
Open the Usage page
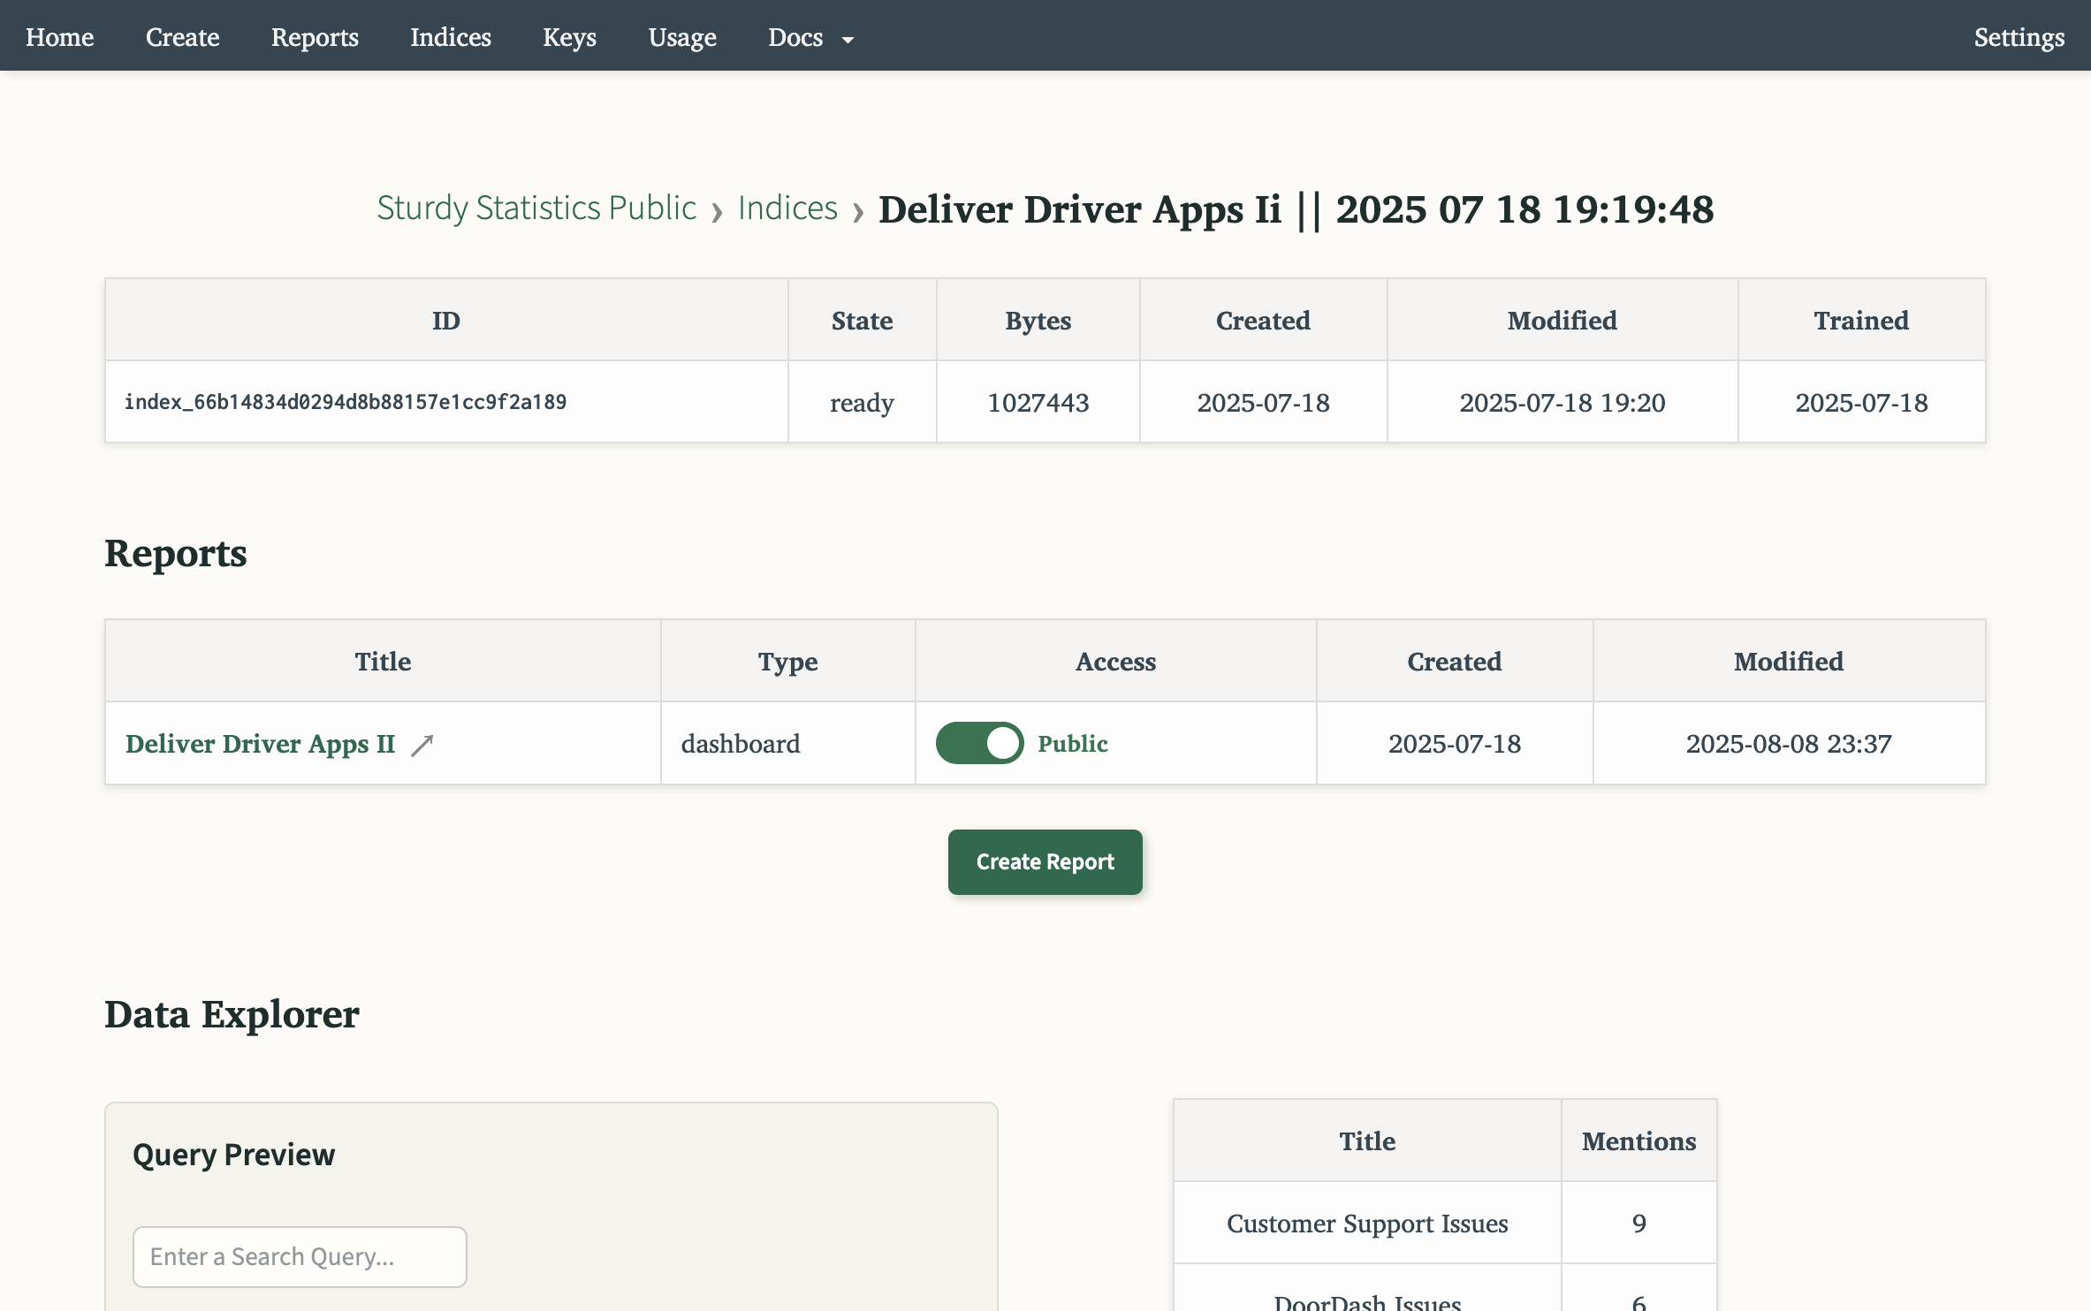point(681,37)
